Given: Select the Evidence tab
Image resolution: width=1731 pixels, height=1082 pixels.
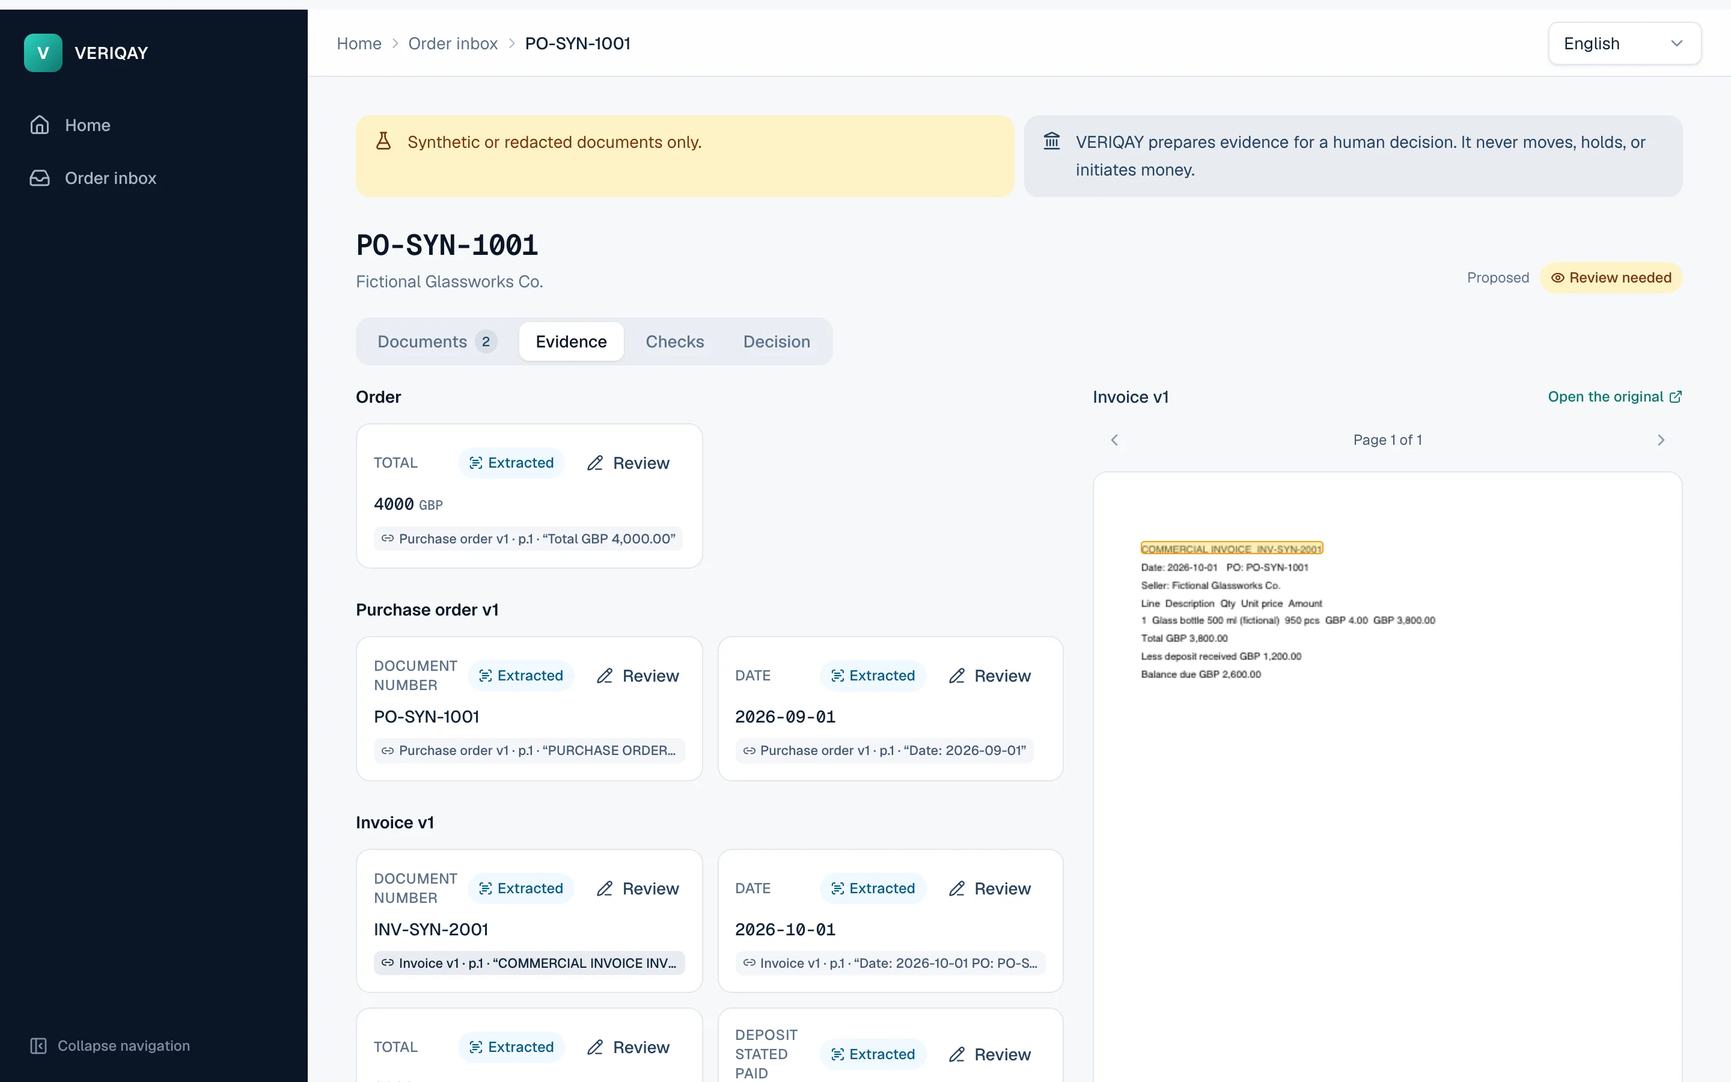Looking at the screenshot, I should point(571,341).
